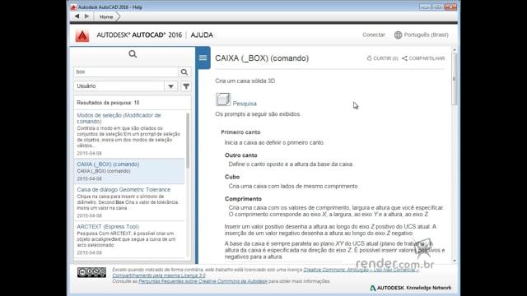Viewport: 527px width, 296px height.
Task: Click the results list scrollbar
Action: (x=188, y=141)
